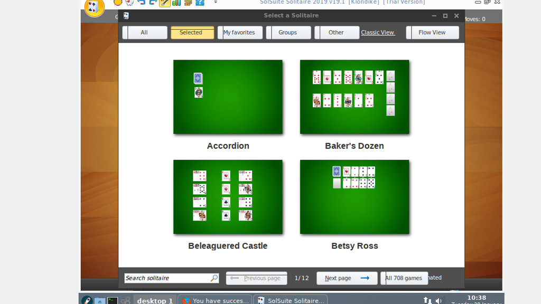Open the terminal icon in taskbar
This screenshot has height=304, width=541.
pos(113,300)
